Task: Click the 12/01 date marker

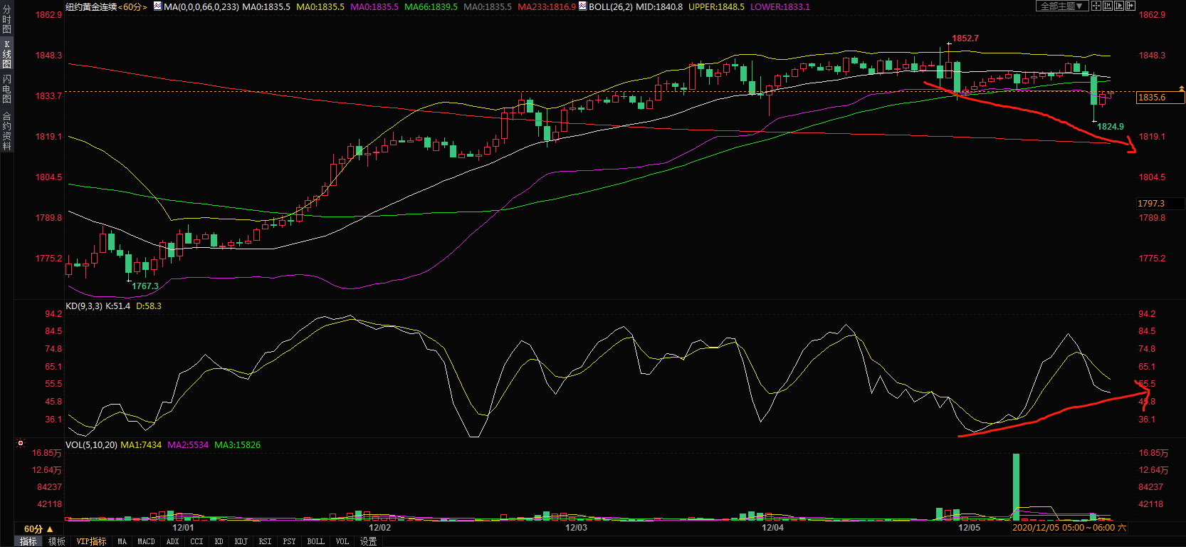Action: click(183, 528)
